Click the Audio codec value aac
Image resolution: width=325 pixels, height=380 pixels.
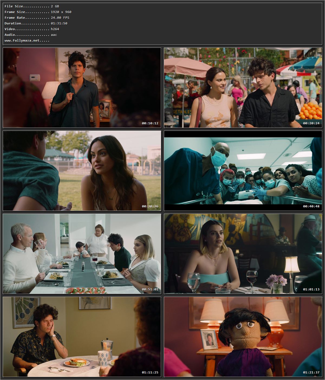[x=54, y=35]
